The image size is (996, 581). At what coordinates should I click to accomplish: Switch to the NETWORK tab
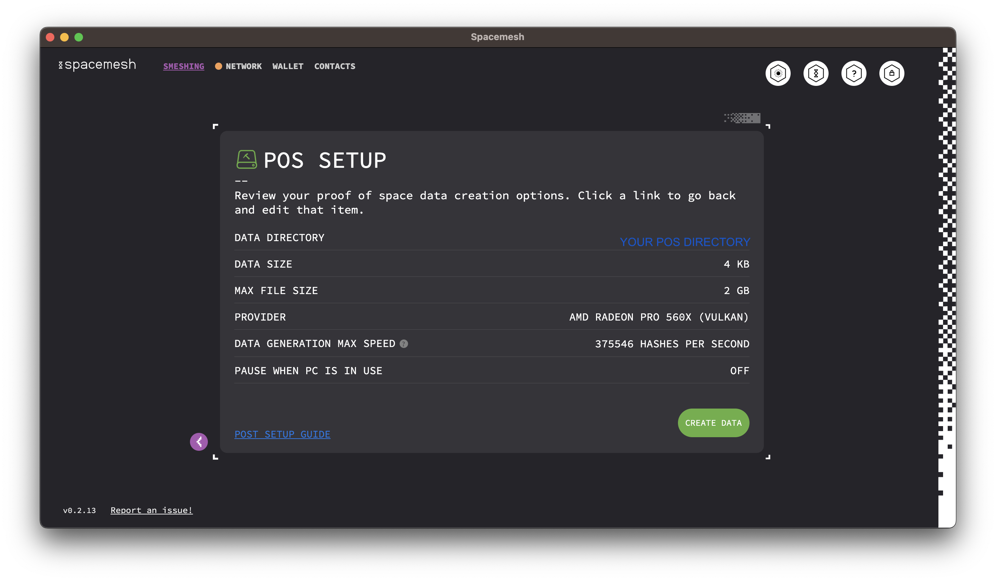click(x=244, y=66)
